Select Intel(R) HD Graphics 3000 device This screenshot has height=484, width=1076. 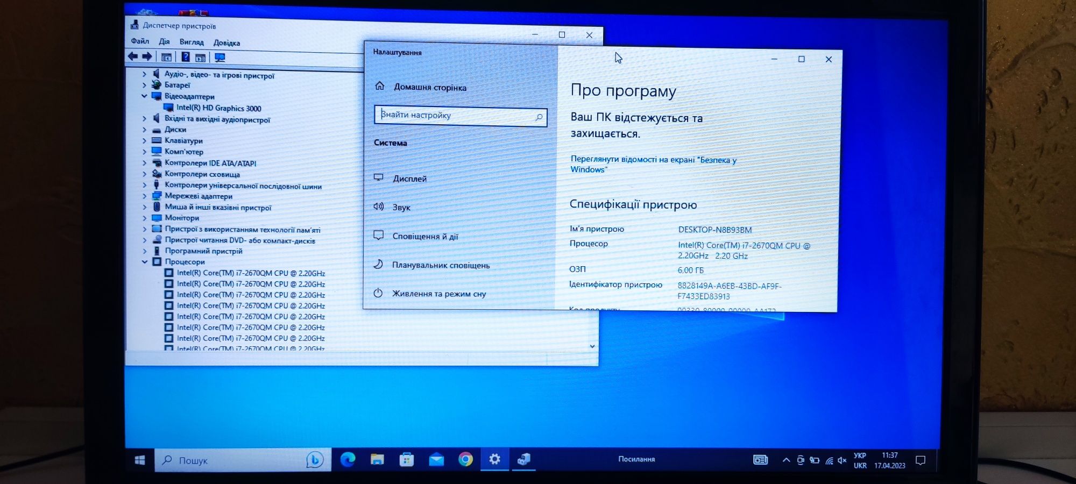coord(218,108)
